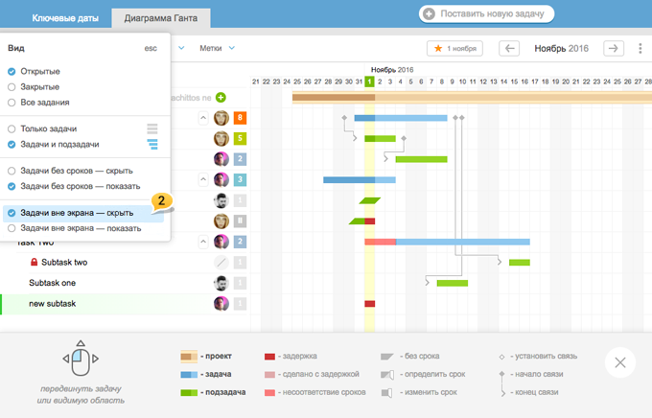Close the legend panel with X
Screen dimensions: 652x418
point(619,363)
